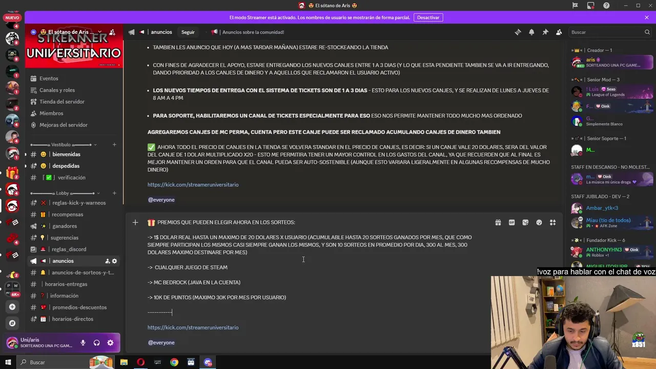656x369 pixels.
Task: Open the gift icon in message box
Action: coord(498,222)
